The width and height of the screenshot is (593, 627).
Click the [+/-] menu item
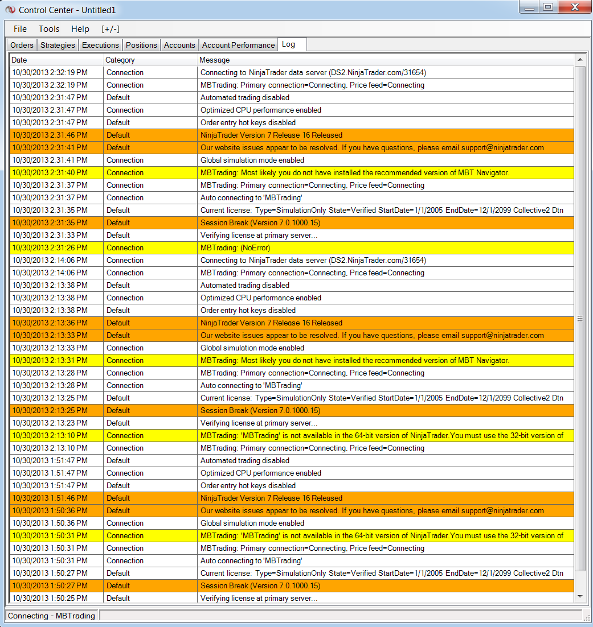click(111, 29)
